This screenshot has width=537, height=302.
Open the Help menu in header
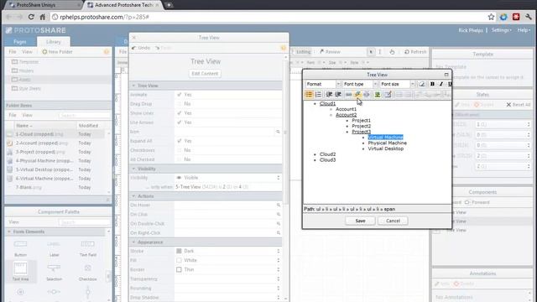pyautogui.click(x=524, y=30)
